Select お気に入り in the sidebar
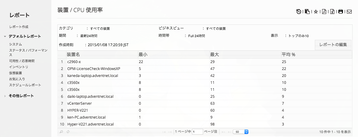This screenshot has width=358, height=137. [x=17, y=79]
